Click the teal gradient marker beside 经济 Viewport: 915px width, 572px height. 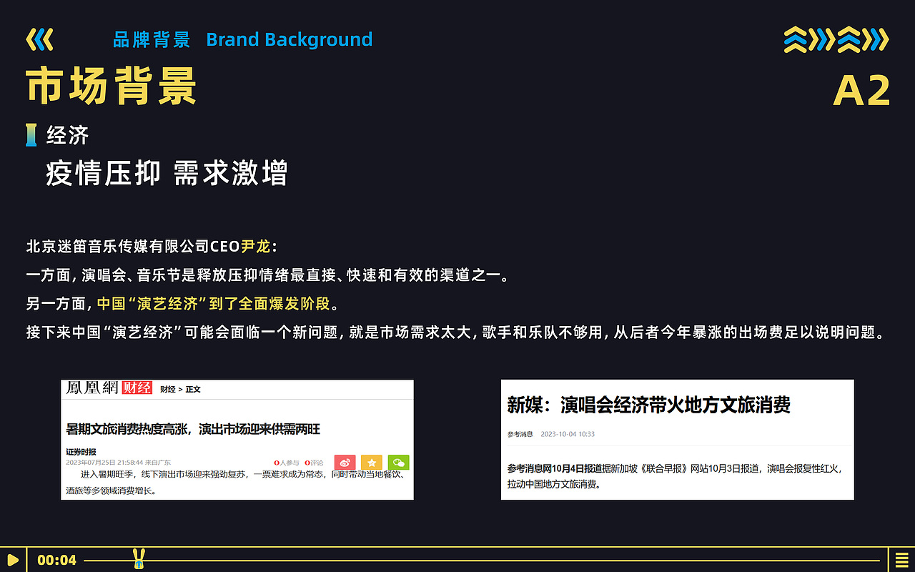click(30, 134)
